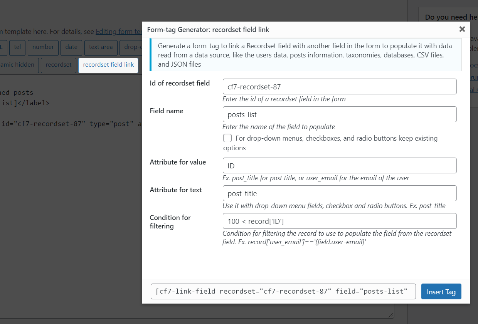Focus the Id of recordset field input
This screenshot has height=324, width=478.
click(340, 87)
